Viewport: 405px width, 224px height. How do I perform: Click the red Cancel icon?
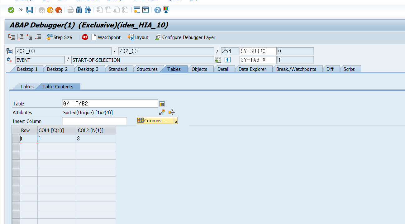click(59, 10)
